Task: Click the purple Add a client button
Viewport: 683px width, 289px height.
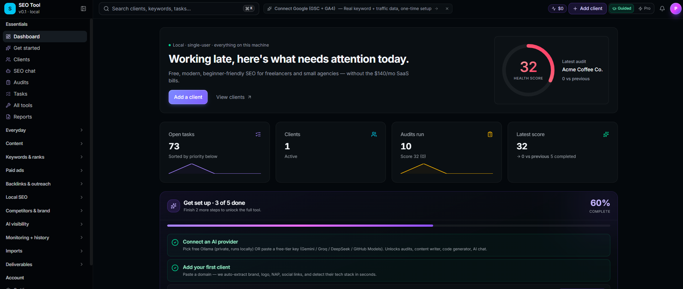Action: [x=188, y=97]
